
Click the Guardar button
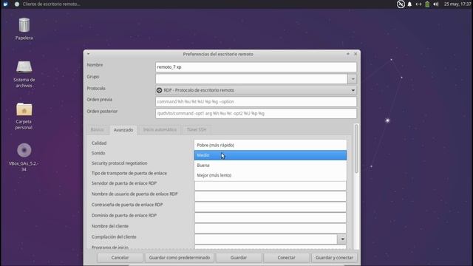(x=239, y=258)
